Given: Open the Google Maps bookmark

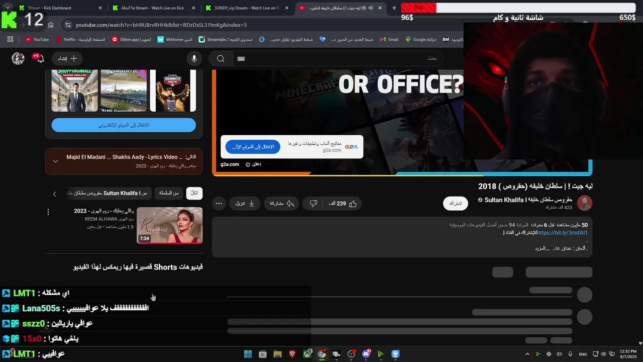Looking at the screenshot, I should pyautogui.click(x=421, y=39).
